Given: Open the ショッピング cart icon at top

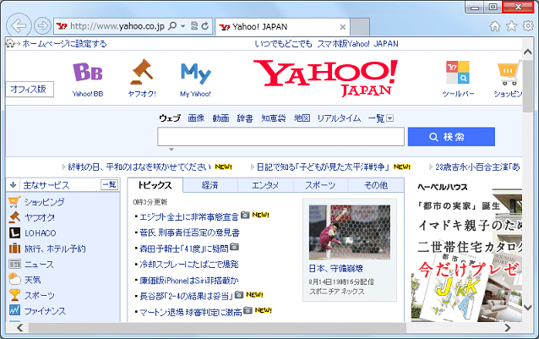Looking at the screenshot, I should (509, 73).
